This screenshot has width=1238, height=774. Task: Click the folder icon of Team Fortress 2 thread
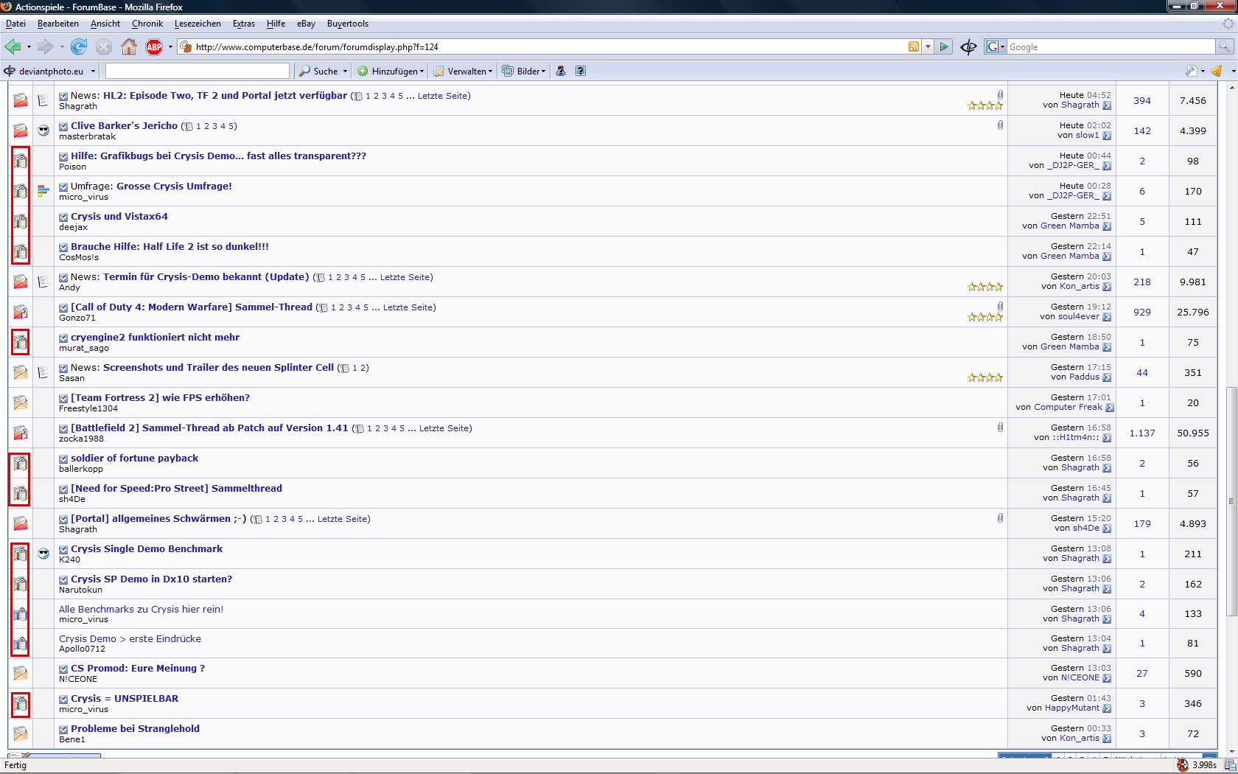[x=21, y=402]
